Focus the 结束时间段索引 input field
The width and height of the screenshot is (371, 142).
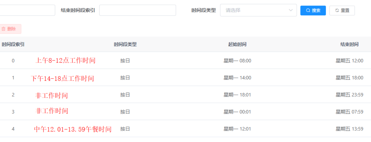[137, 10]
